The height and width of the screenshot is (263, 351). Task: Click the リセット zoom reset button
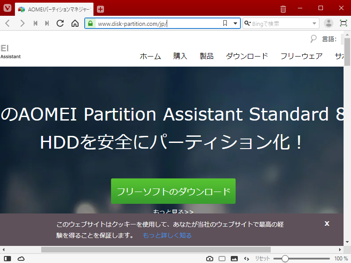click(262, 259)
